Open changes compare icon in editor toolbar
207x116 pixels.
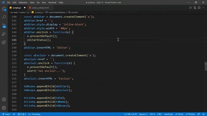[195, 8]
